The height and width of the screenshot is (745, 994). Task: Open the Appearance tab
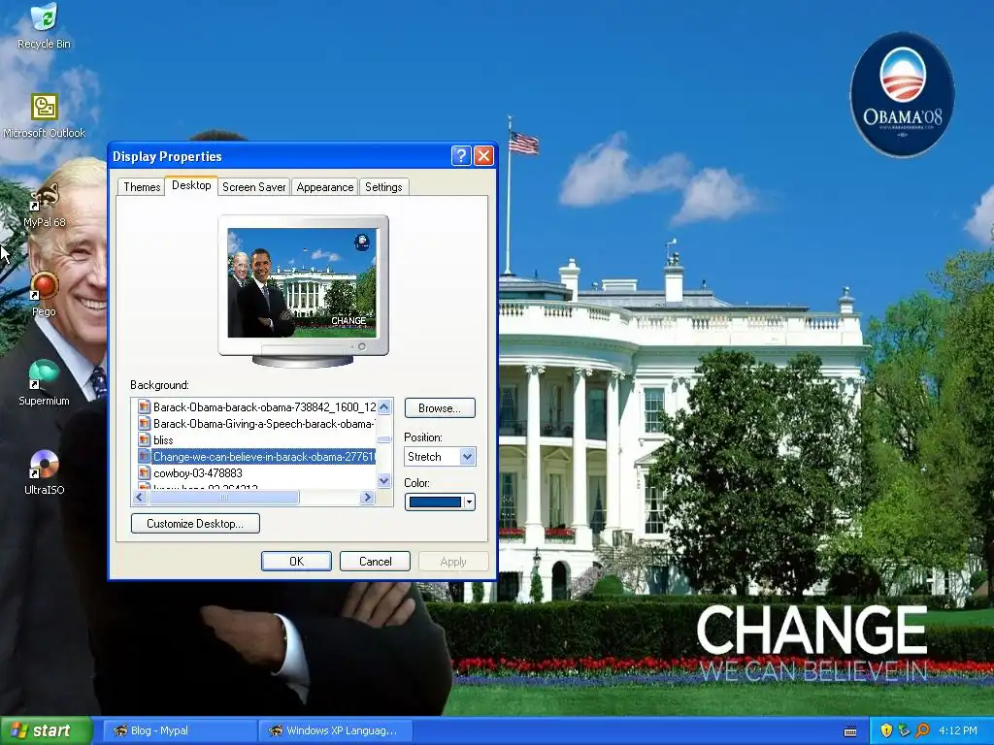(324, 187)
